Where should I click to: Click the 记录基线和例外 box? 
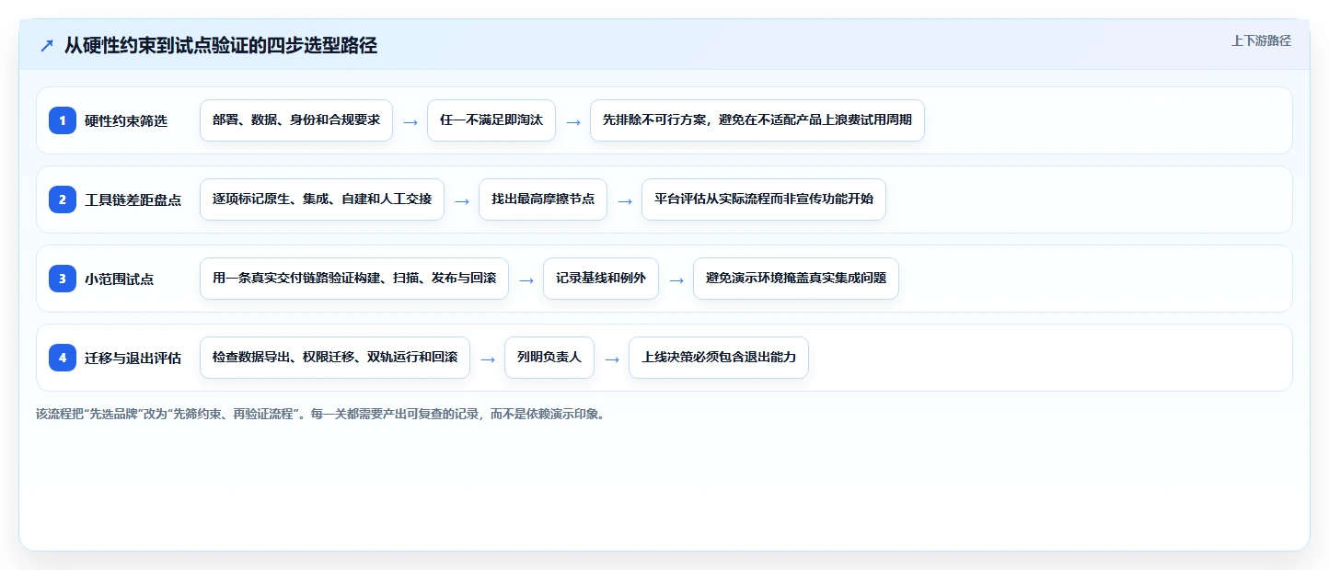coord(601,279)
